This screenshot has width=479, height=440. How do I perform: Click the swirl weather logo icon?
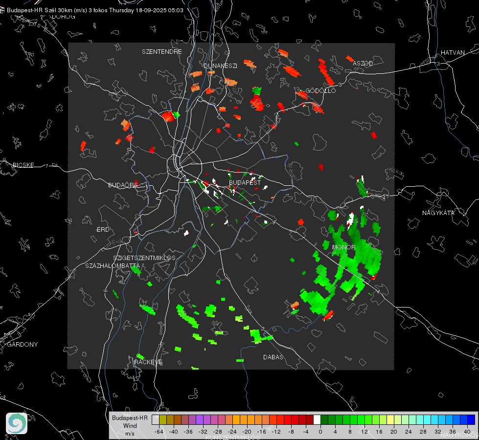pos(17,423)
